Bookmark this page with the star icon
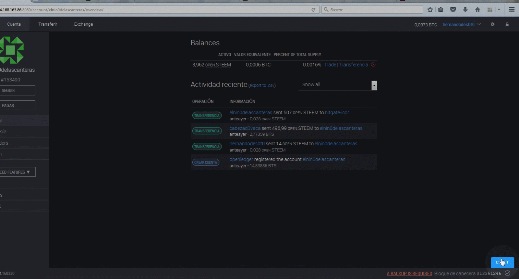 coord(430,10)
